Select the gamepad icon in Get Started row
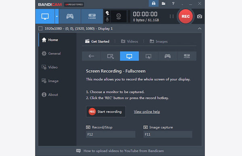This screenshot has width=242, height=156. [168, 56]
